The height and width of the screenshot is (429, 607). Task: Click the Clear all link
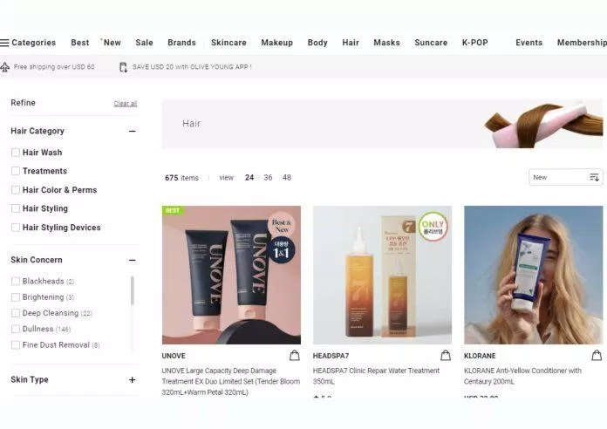coord(126,104)
